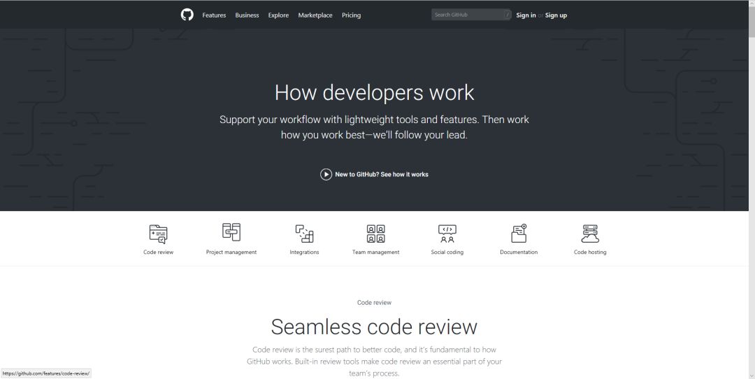Image resolution: width=755 pixels, height=379 pixels.
Task: Select the Integrations label link
Action: pos(304,252)
